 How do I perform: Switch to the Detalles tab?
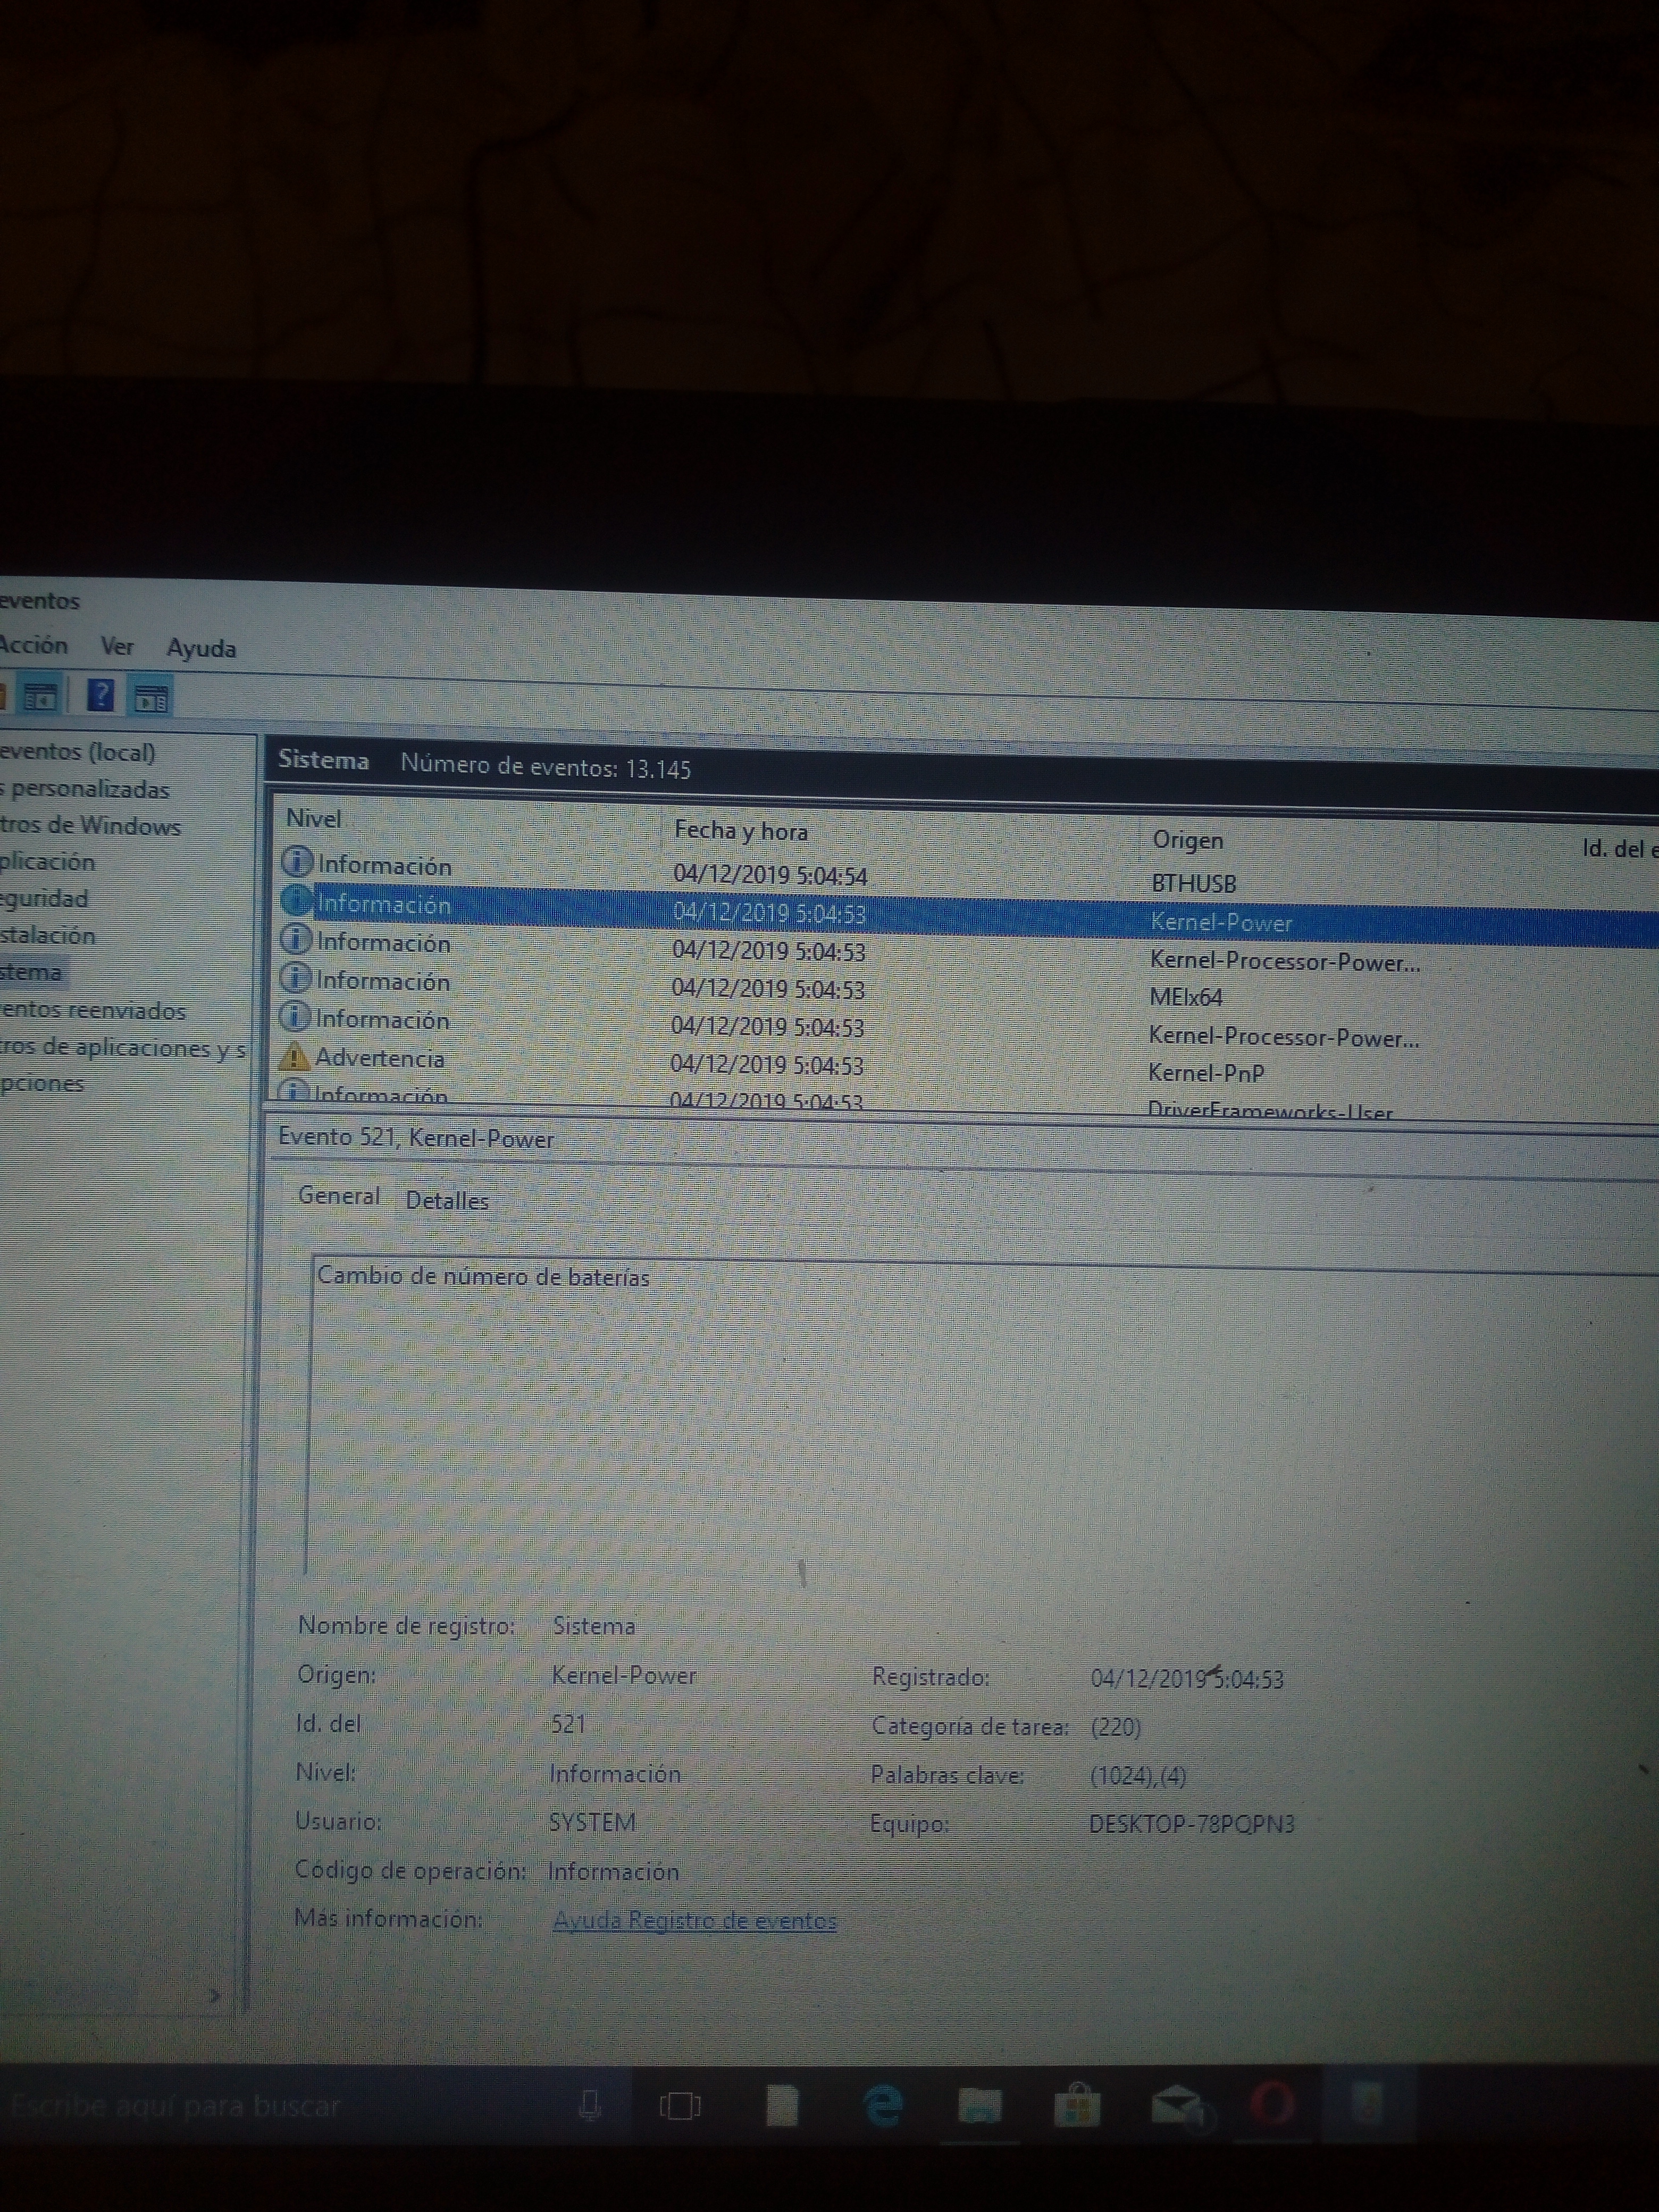coord(447,1201)
